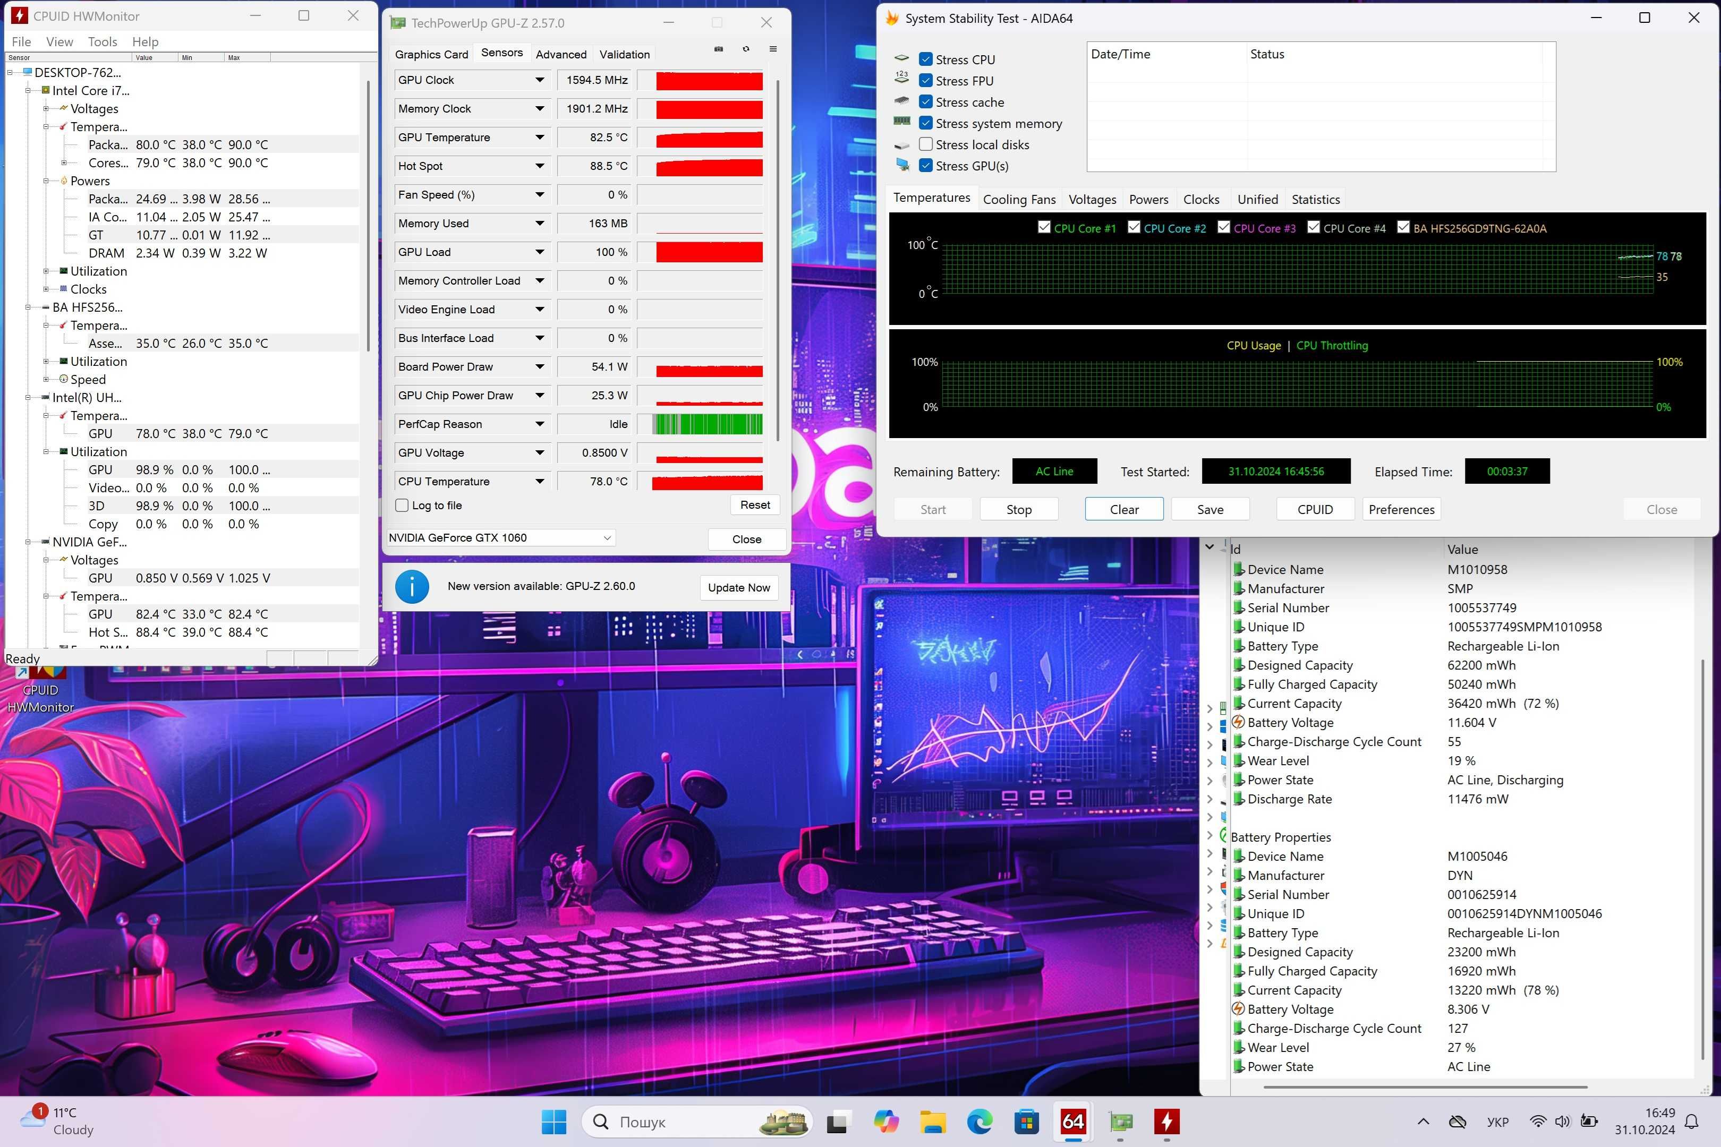
Task: Show hidden tray icons chevron
Action: pyautogui.click(x=1422, y=1122)
